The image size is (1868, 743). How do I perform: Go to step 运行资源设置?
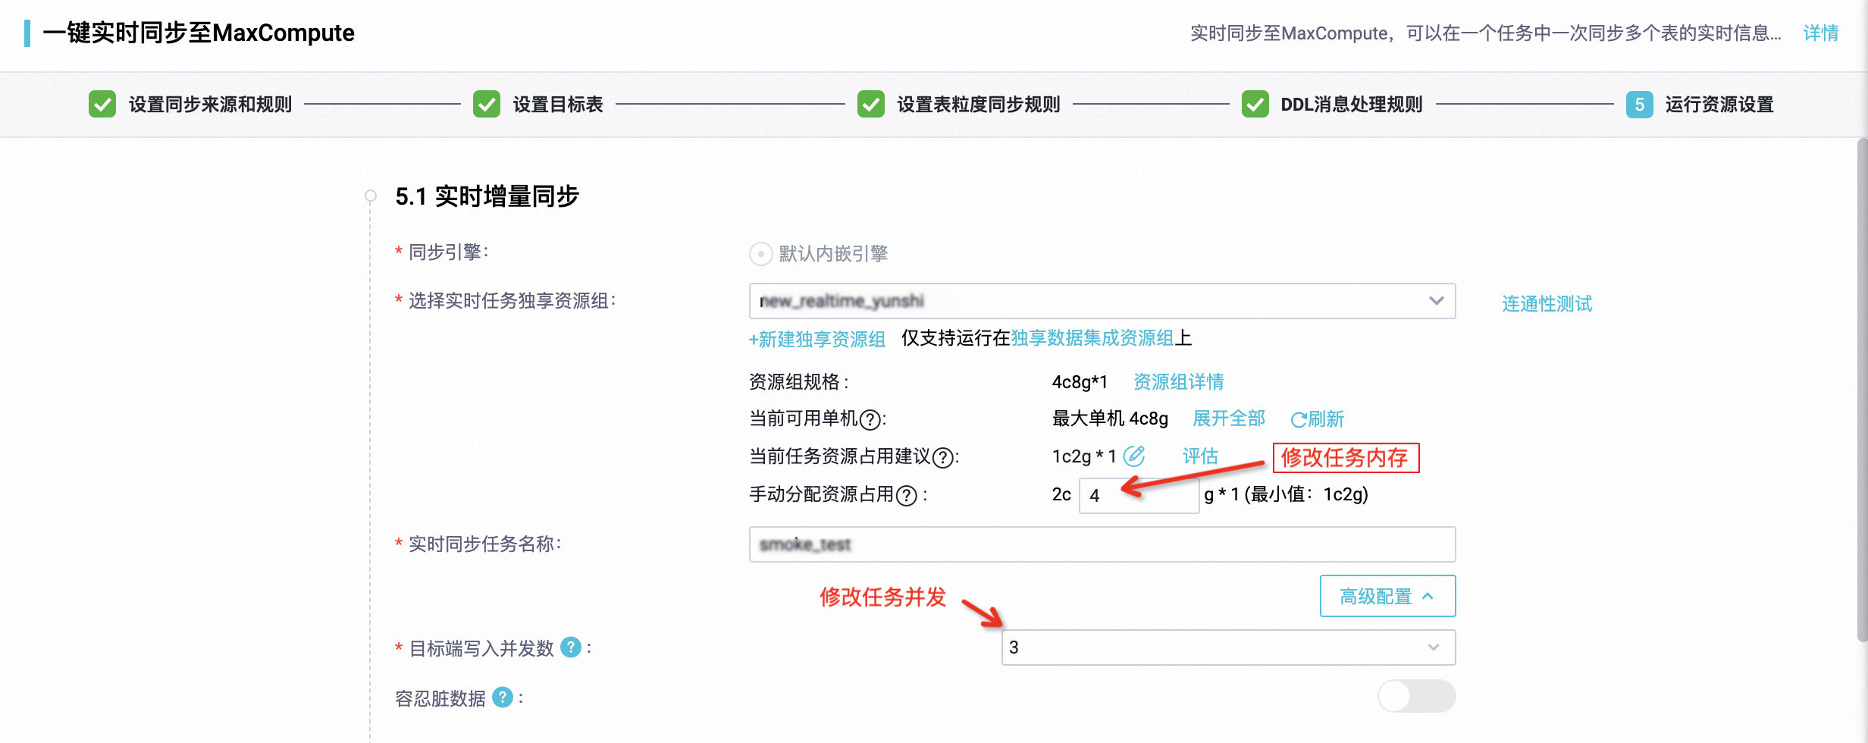coord(1719,104)
